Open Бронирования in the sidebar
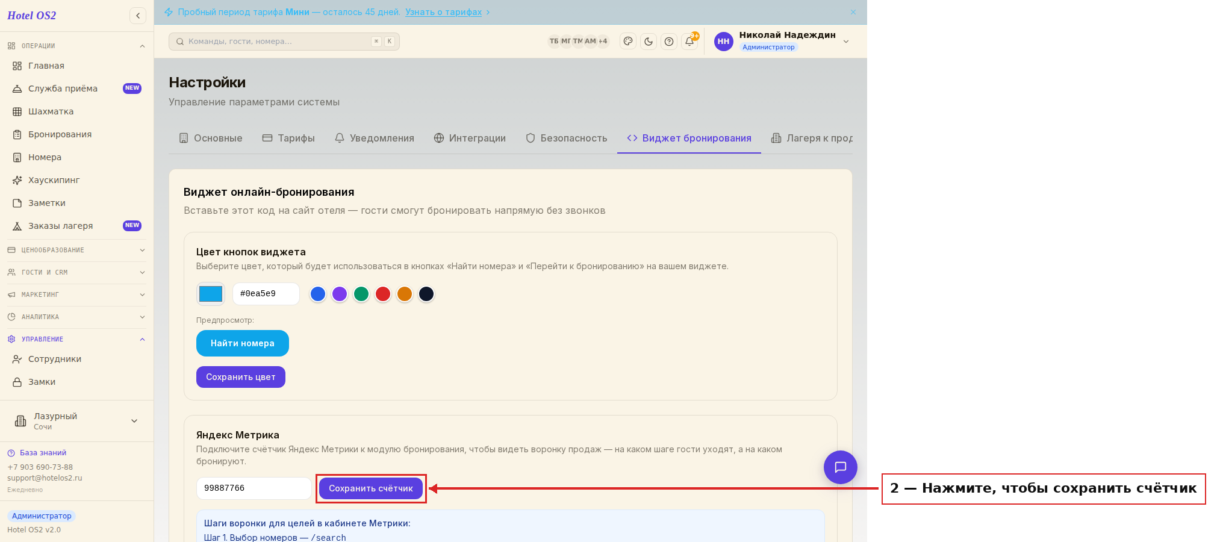The width and height of the screenshot is (1220, 542). [76, 134]
